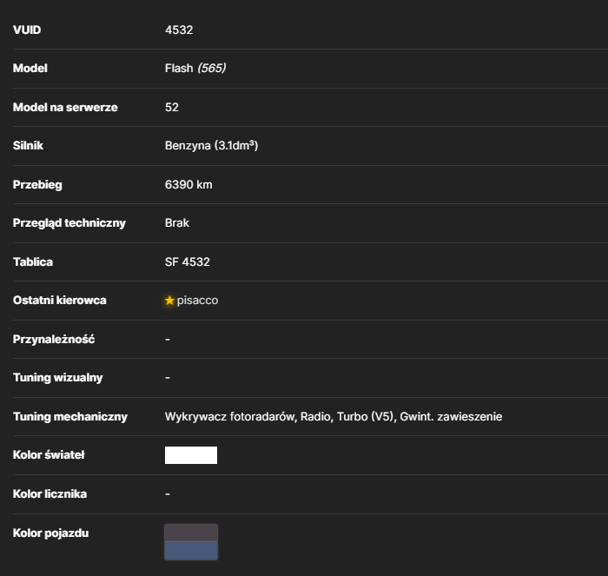Click the Kolor pojazdu label
Image resolution: width=608 pixels, height=576 pixels.
coord(50,533)
